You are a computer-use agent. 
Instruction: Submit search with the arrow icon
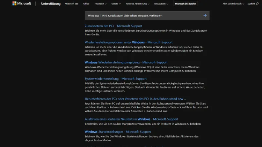click(x=205, y=15)
